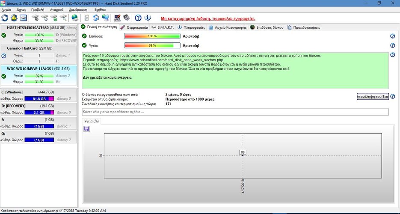
Task: Switch to the Γενική επισκόπηση tab
Action: (99, 27)
